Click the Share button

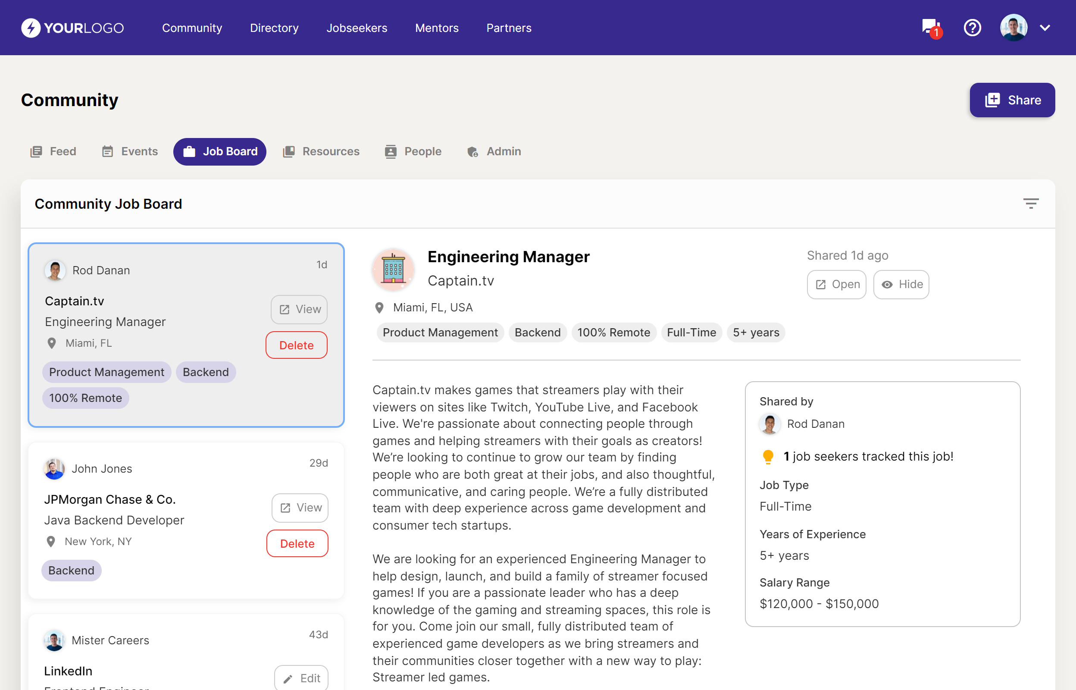tap(1012, 100)
